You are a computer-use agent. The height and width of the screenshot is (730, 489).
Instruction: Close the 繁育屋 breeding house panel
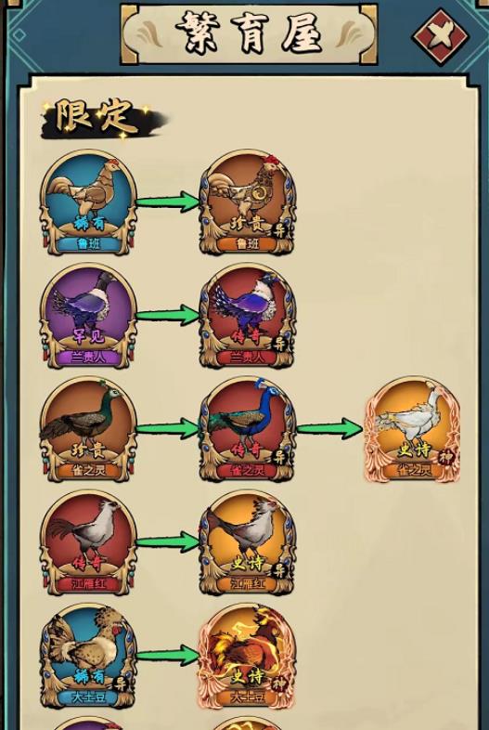[x=440, y=37]
